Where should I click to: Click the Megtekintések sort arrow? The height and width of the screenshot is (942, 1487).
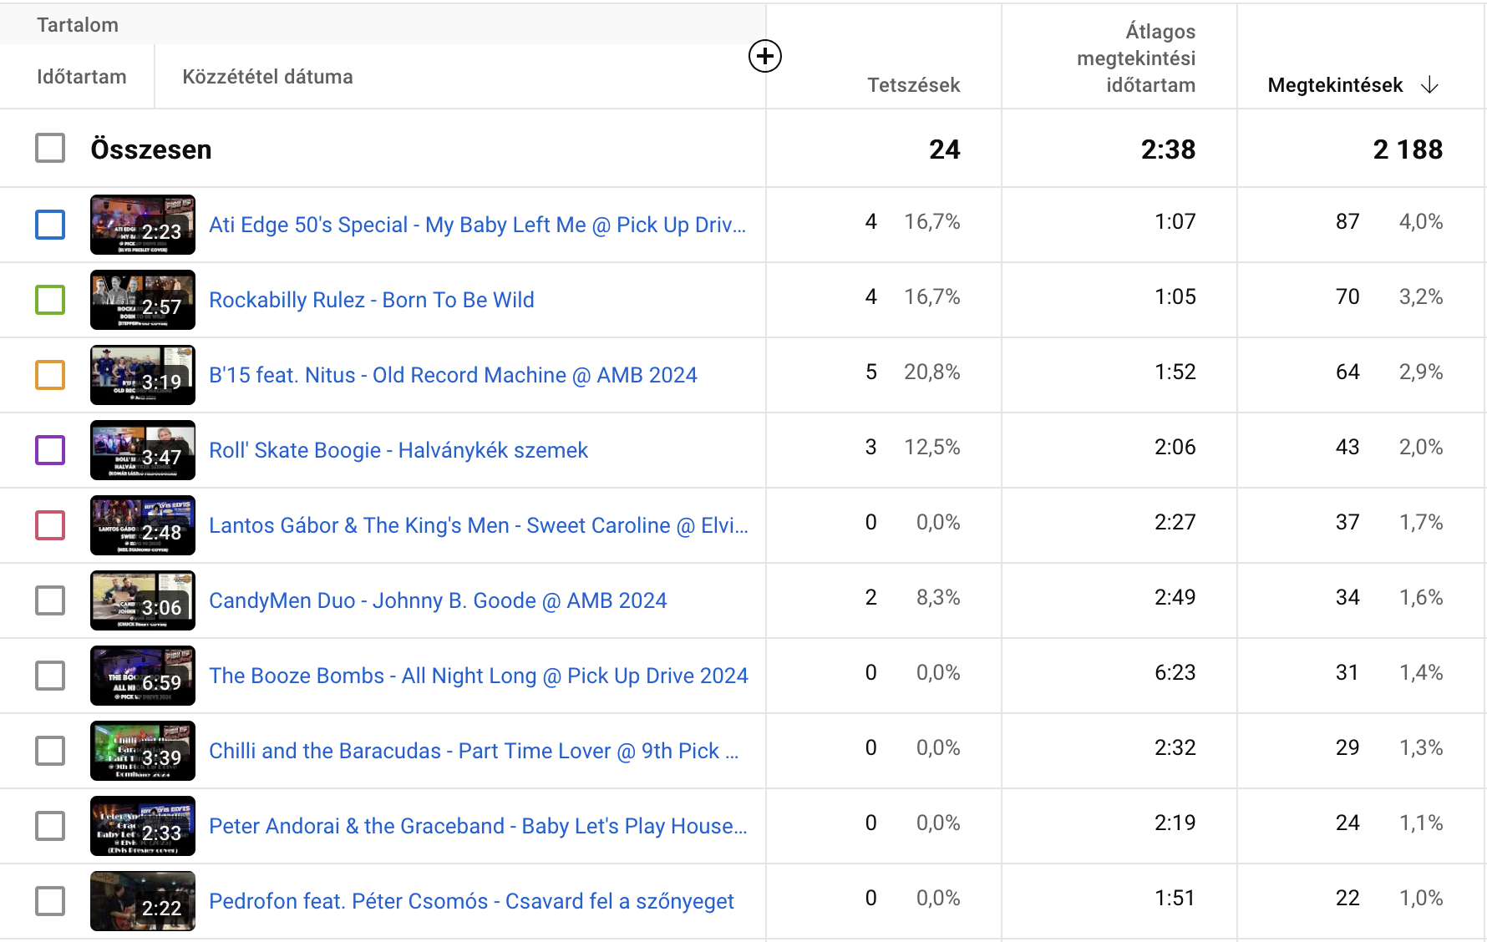point(1429,85)
